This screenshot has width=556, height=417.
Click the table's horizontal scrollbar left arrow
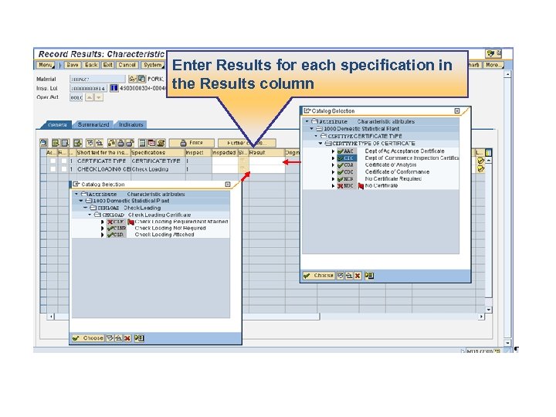(x=51, y=317)
